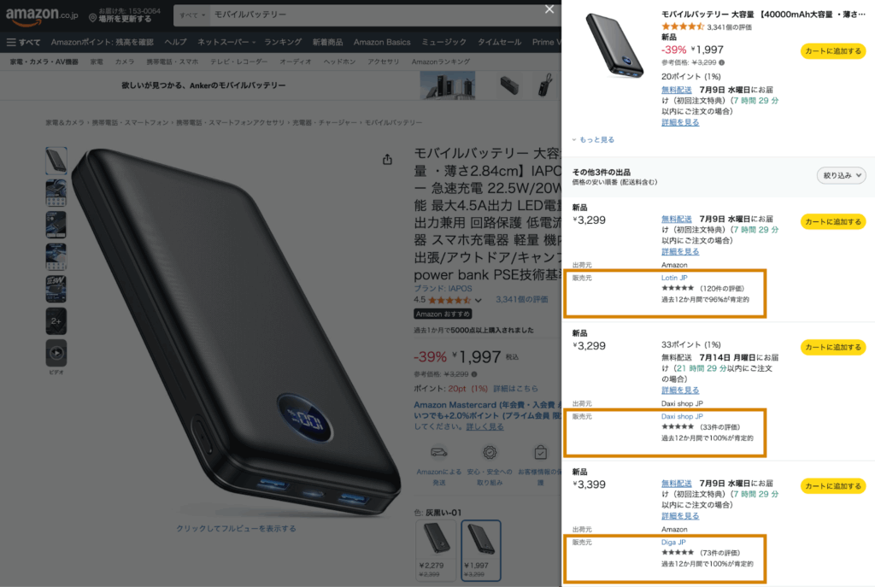Viewport: 875px width, 587px height.
Task: Expand the 4.5 star rating chevron
Action: pos(479,300)
